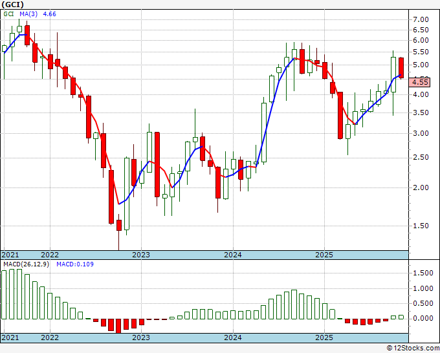Click 2025 on the MACD panel timeline
The height and width of the screenshot is (353, 440).
point(324,337)
